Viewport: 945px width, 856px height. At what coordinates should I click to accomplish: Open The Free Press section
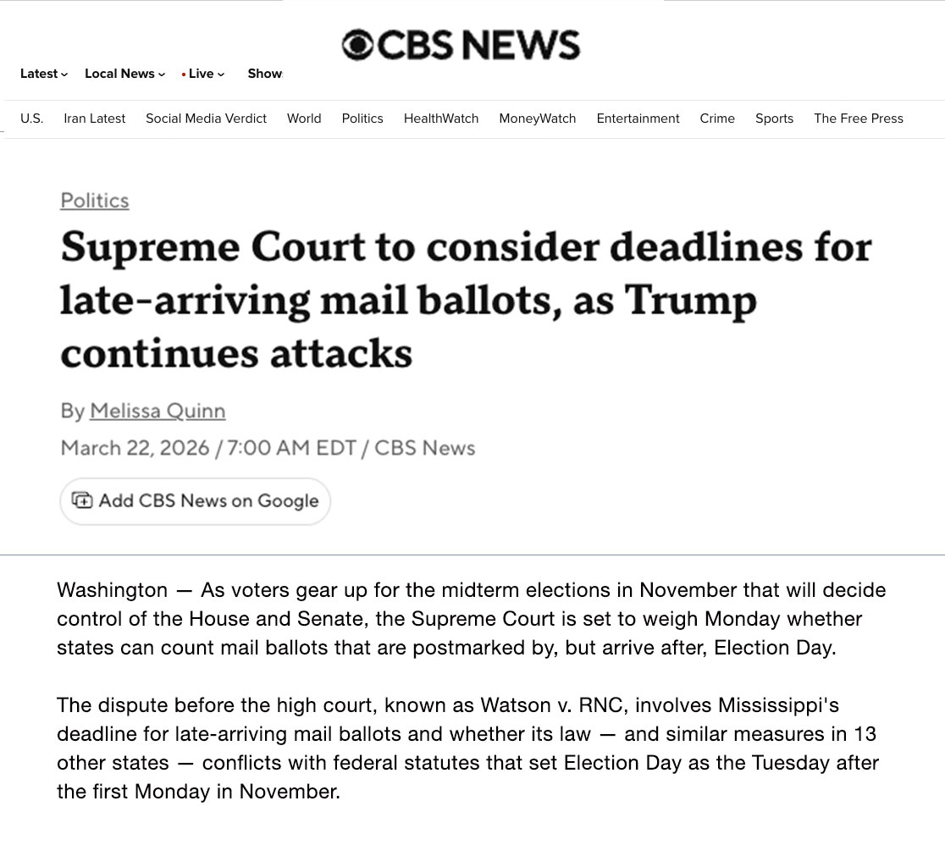(858, 119)
